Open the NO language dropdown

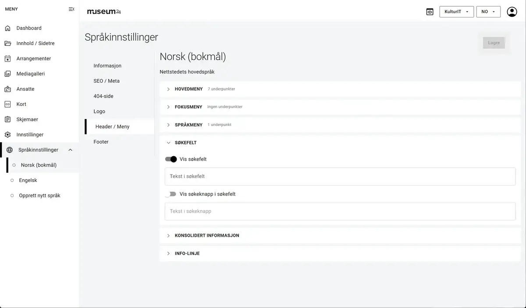[488, 12]
